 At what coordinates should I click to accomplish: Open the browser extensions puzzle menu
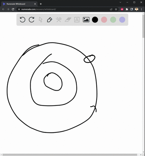pos(127,9)
